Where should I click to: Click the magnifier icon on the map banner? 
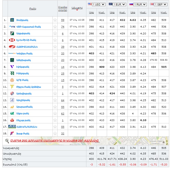[7, 140]
